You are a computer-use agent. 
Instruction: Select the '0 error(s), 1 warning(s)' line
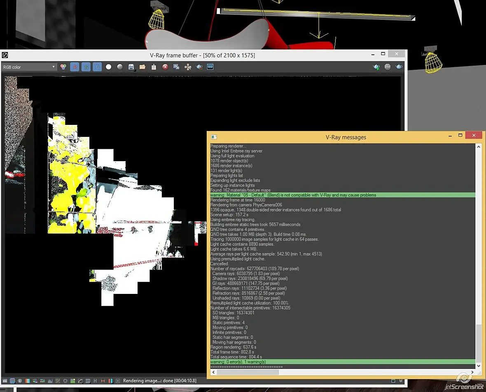(x=343, y=362)
